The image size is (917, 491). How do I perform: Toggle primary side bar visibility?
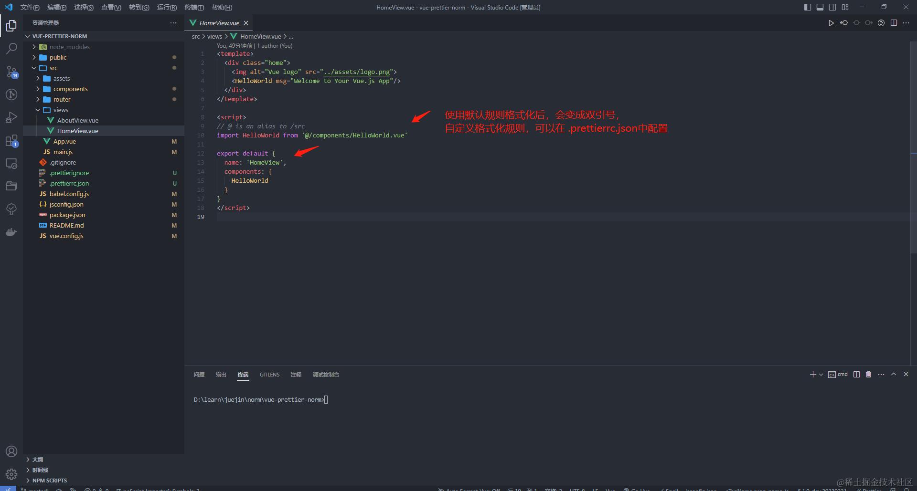(x=808, y=7)
